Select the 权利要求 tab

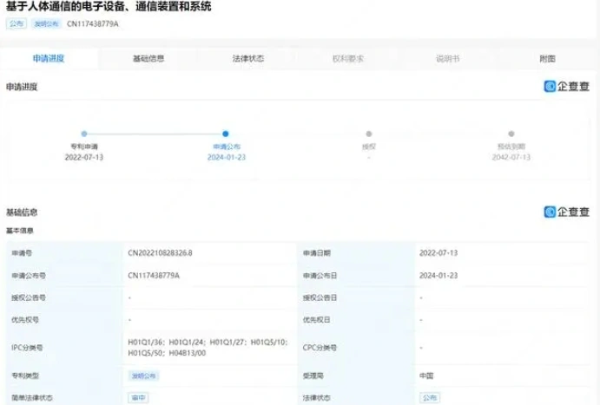coord(348,59)
